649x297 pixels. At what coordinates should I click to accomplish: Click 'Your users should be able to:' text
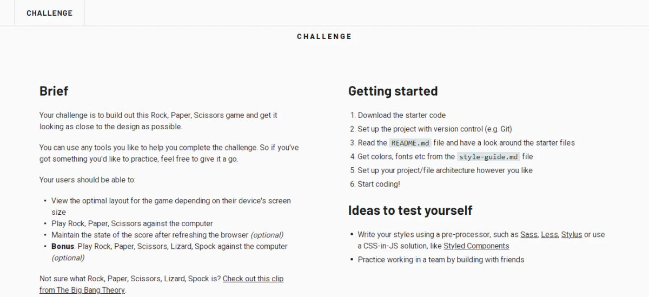(88, 180)
